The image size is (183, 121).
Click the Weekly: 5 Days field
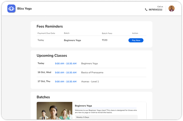click(106, 117)
